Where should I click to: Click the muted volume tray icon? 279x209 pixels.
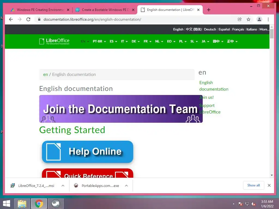point(253,204)
